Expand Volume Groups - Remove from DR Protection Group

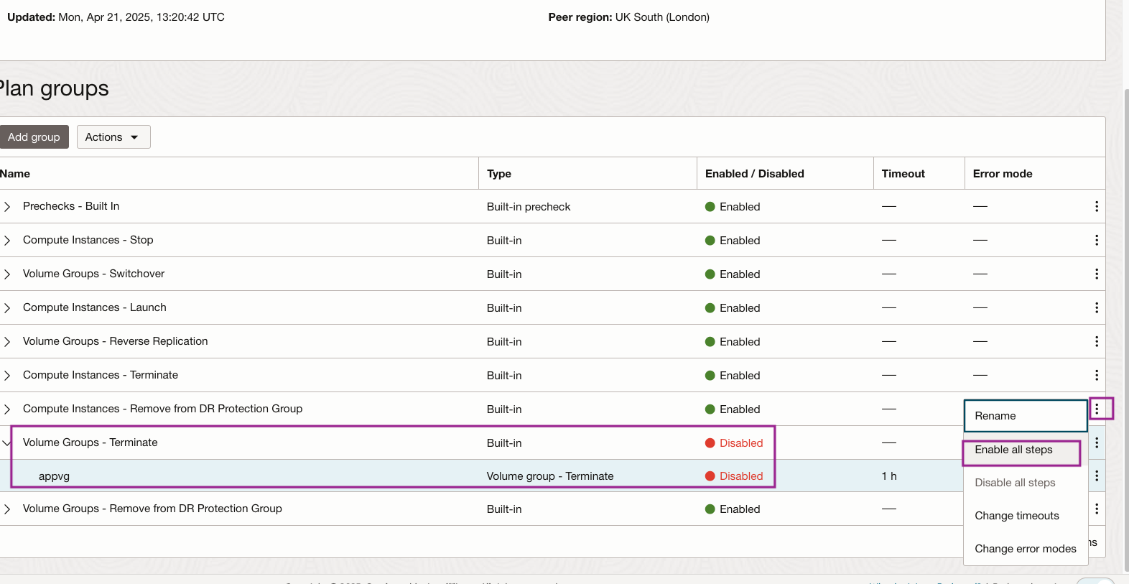7,509
